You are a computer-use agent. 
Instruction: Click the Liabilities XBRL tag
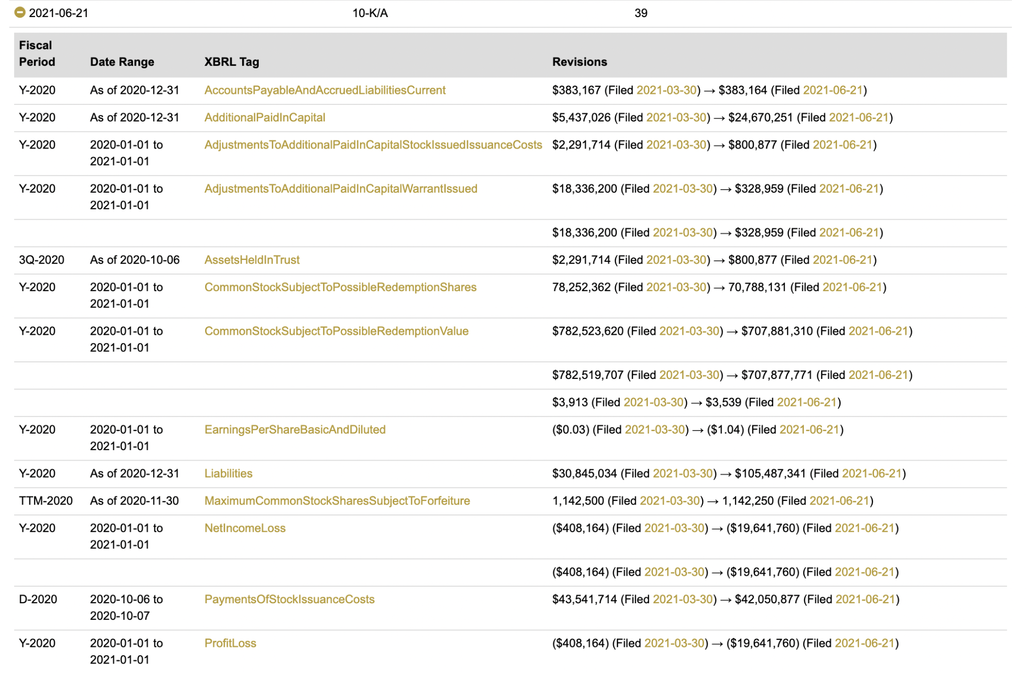click(x=228, y=473)
